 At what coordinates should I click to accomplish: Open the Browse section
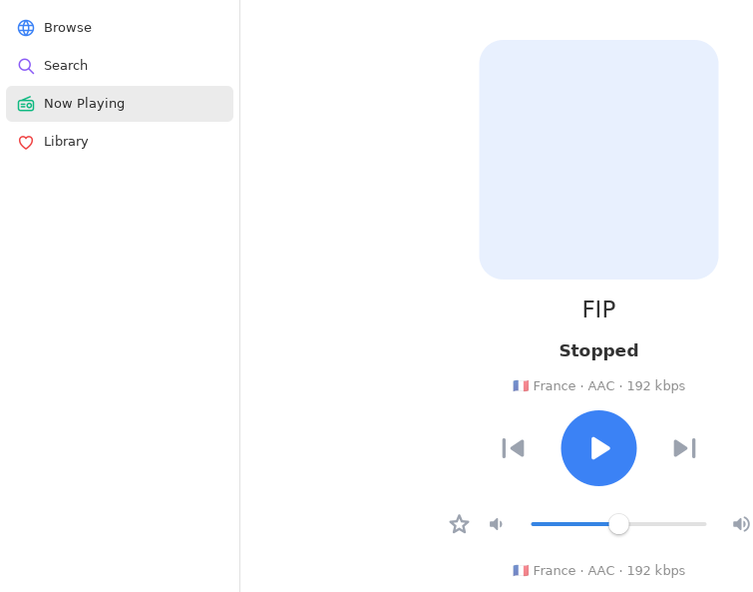point(120,28)
